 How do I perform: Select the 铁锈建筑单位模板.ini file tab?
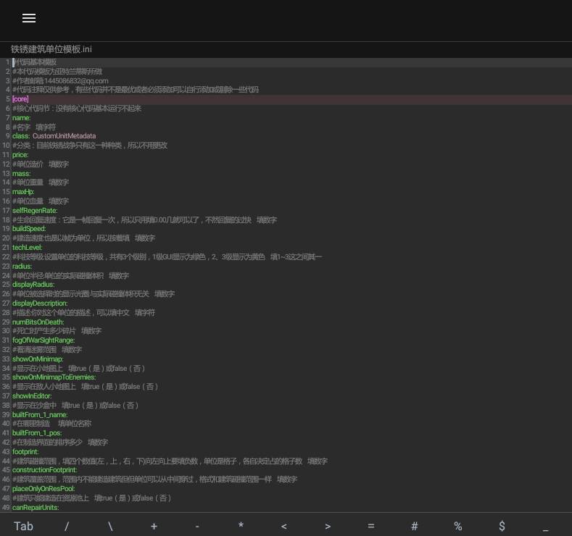(51, 49)
